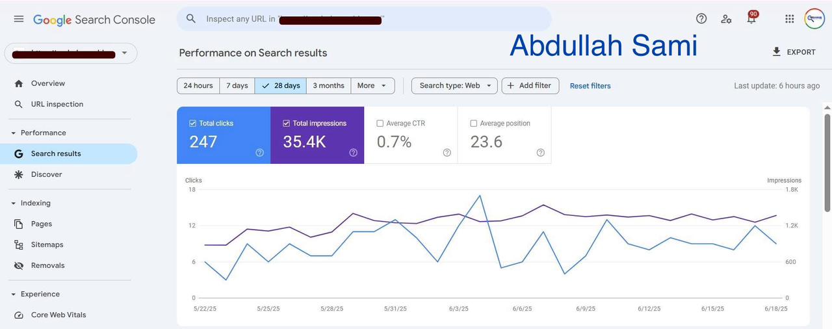Uncheck the Total clicks checkbox

(193, 124)
